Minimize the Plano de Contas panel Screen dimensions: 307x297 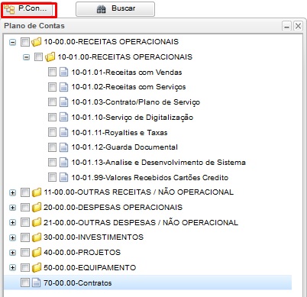click(x=286, y=26)
